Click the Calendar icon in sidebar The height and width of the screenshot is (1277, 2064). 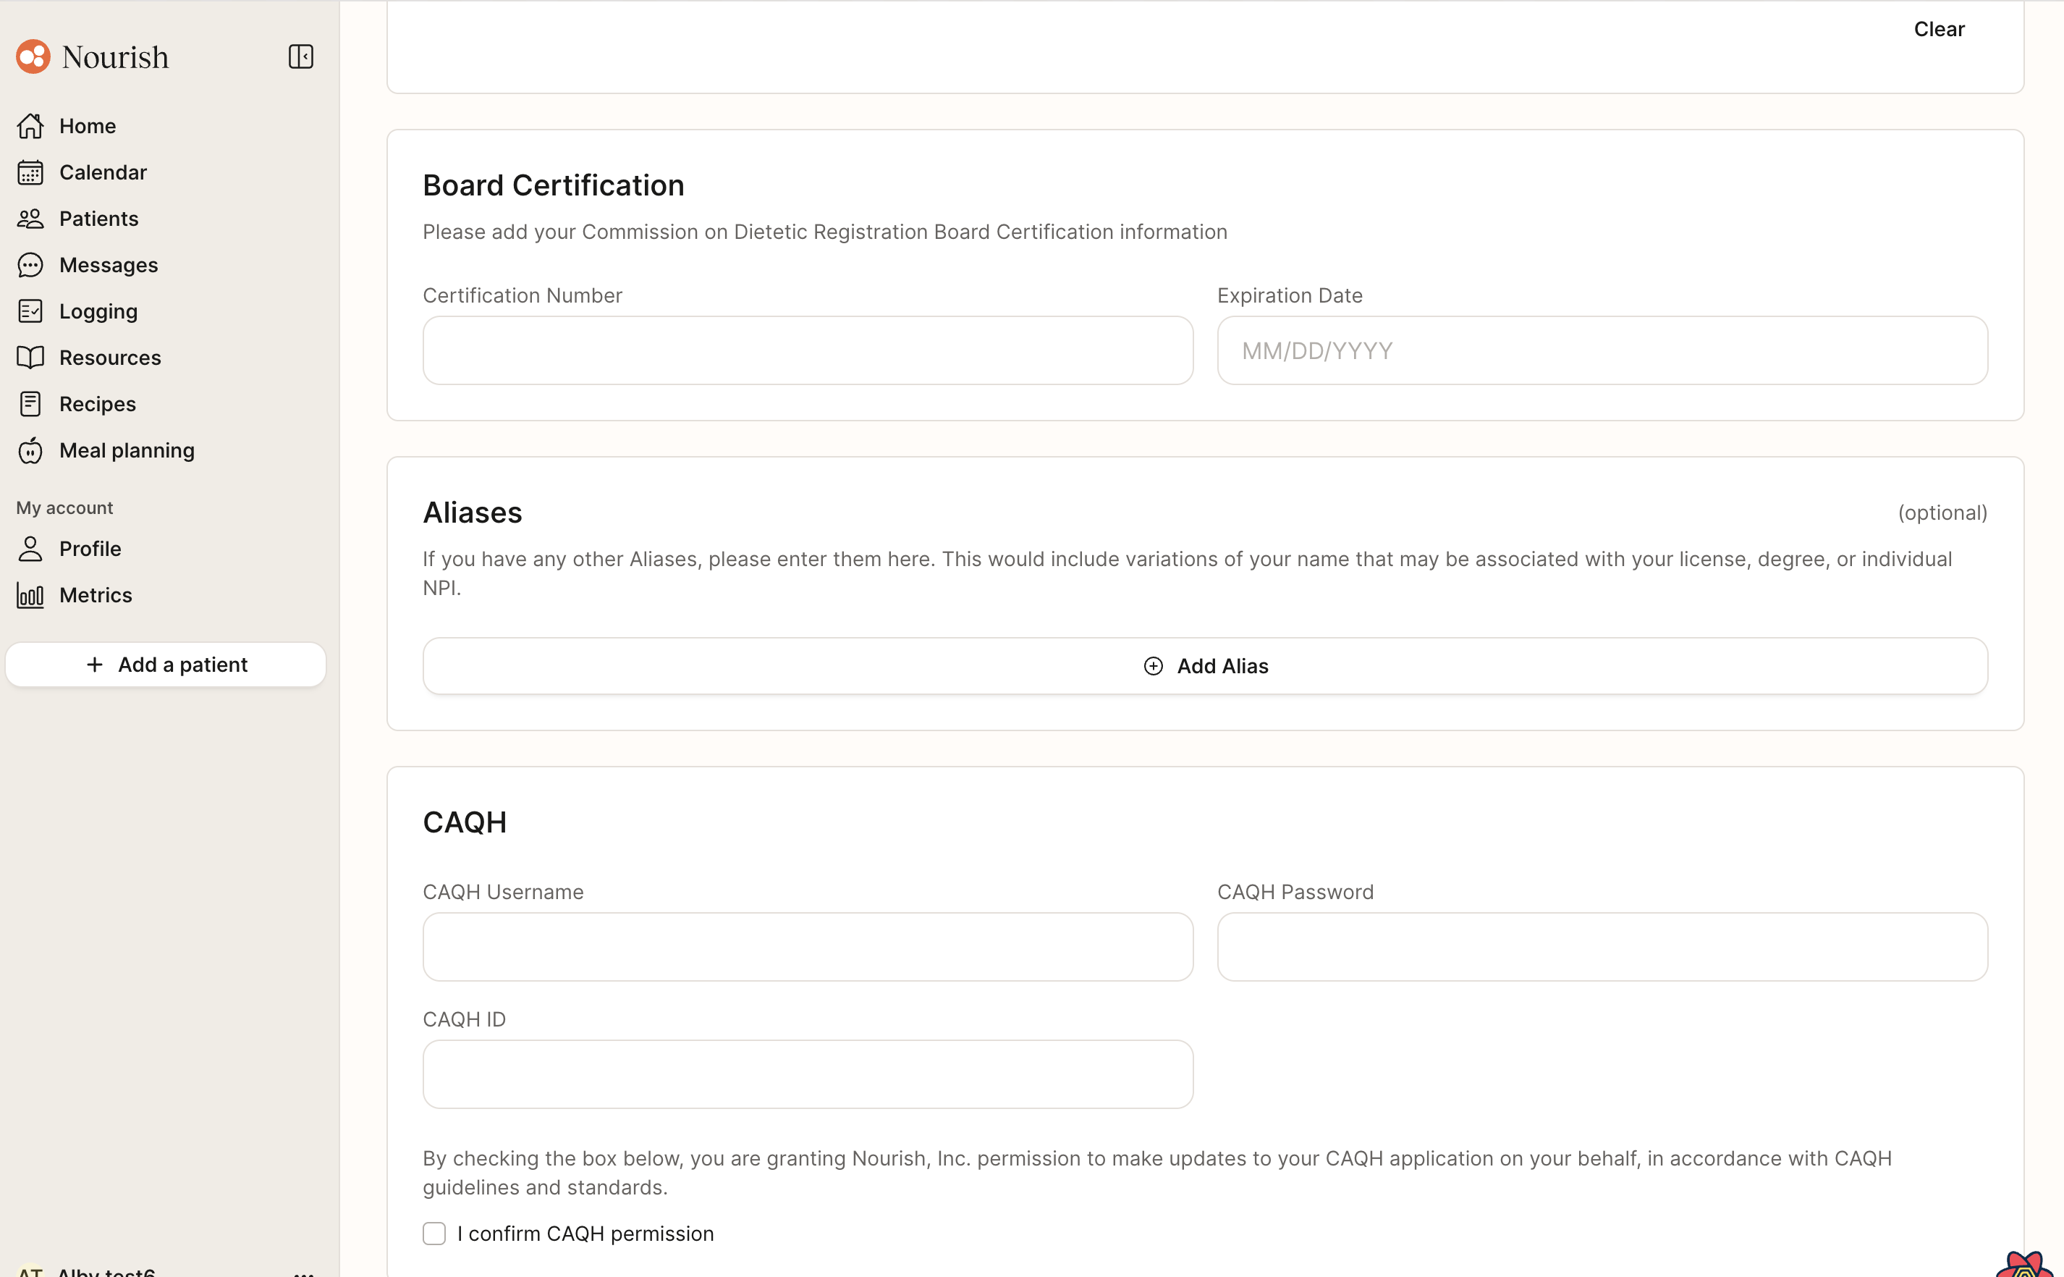pos(30,172)
